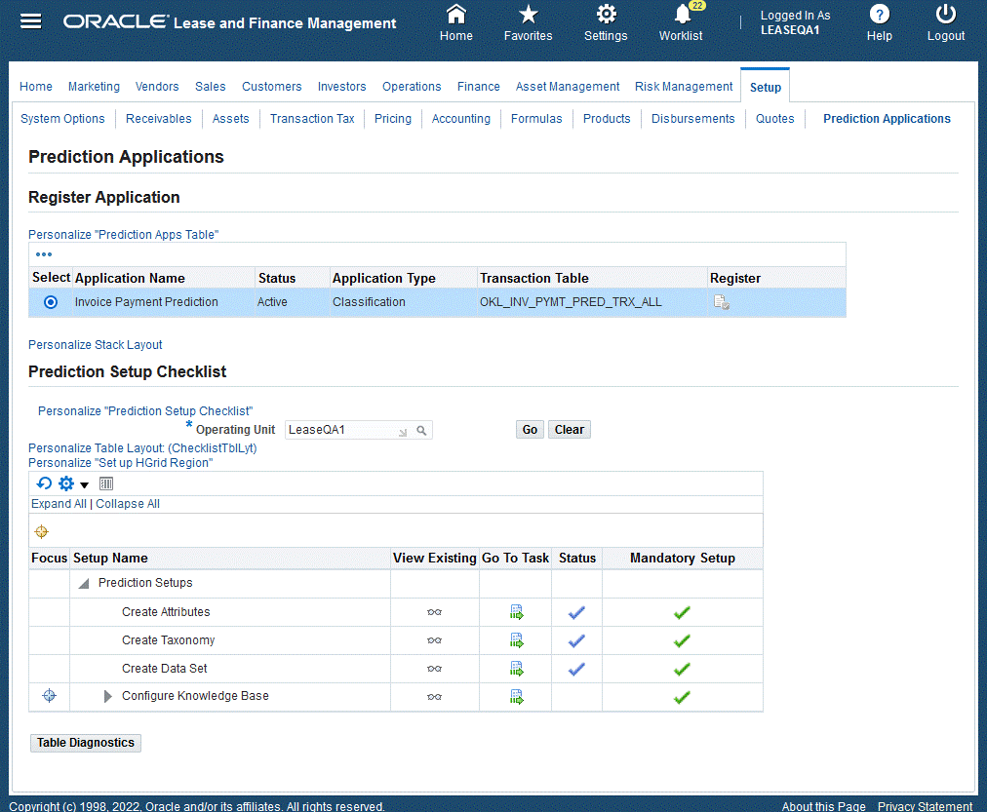
Task: Click Personalize Table Layout (ChecklistTblLyt) link
Action: coord(142,447)
